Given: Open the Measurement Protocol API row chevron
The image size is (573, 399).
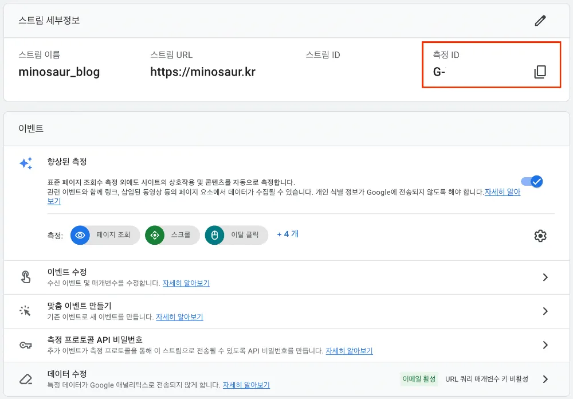Looking at the screenshot, I should tap(545, 345).
